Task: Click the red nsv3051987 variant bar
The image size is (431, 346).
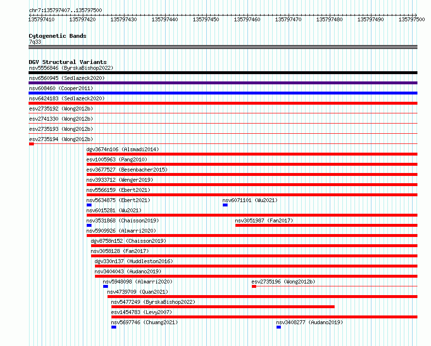Action: coord(326,225)
